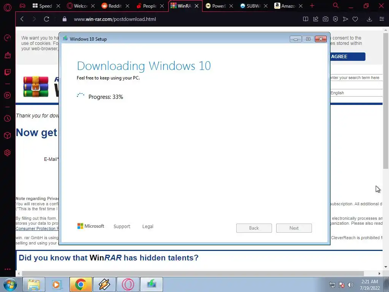The height and width of the screenshot is (292, 389).
Task: Click the horizontal page scrollbar
Action: point(193,273)
